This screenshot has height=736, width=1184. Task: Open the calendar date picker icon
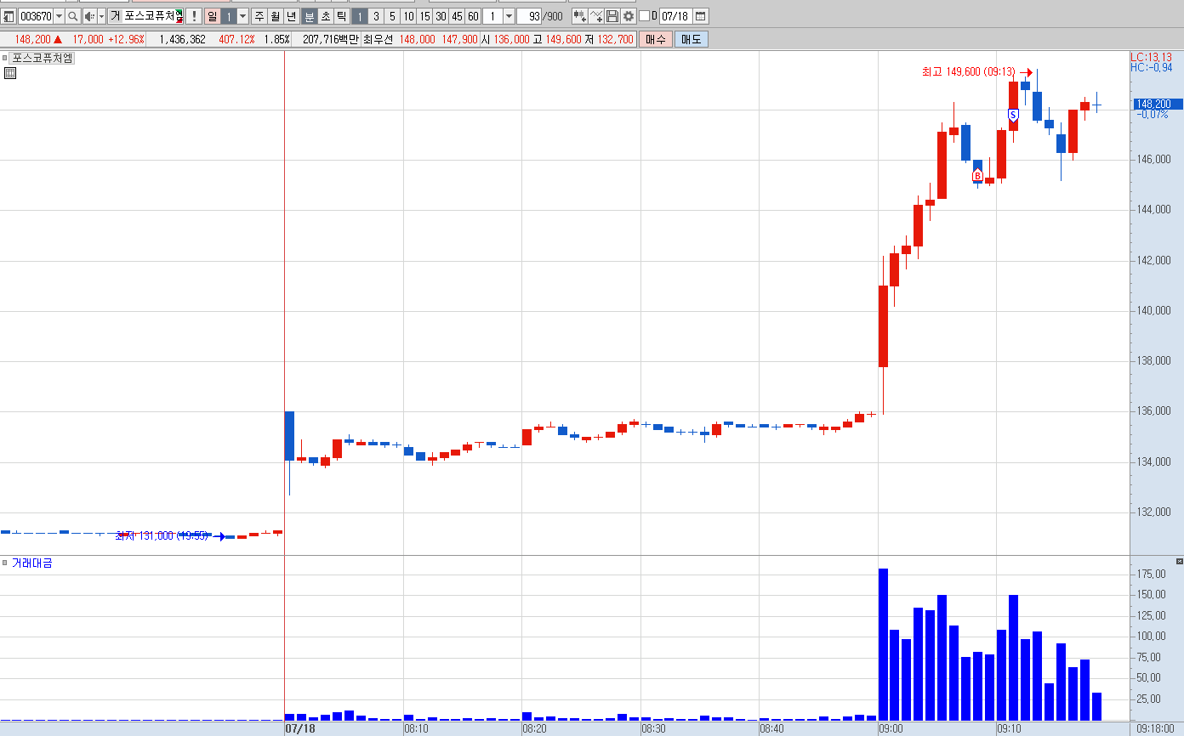[x=701, y=16]
